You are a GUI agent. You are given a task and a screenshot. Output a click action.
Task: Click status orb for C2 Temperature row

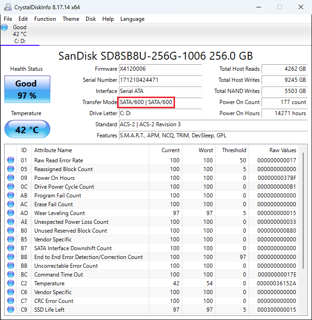(x=11, y=283)
